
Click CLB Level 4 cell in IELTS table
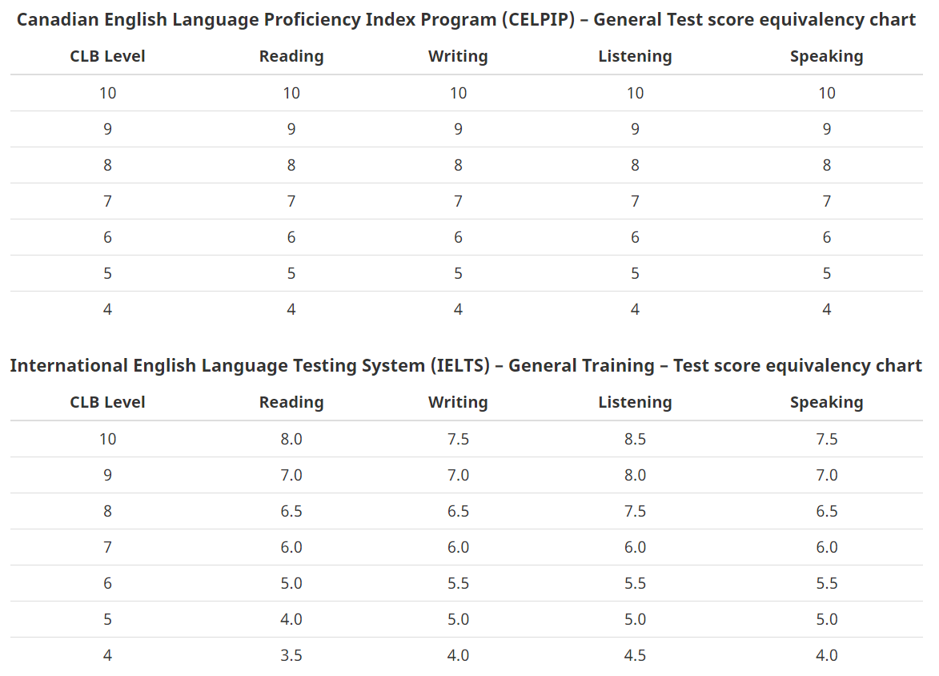click(108, 656)
